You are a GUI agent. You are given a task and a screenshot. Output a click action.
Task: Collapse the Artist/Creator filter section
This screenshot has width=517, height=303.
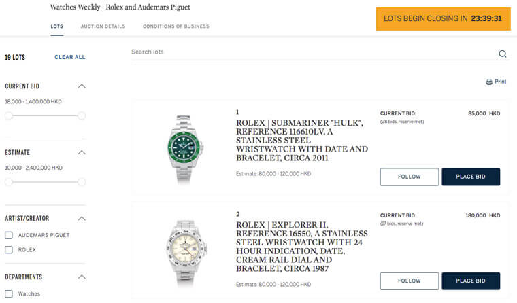click(x=82, y=219)
